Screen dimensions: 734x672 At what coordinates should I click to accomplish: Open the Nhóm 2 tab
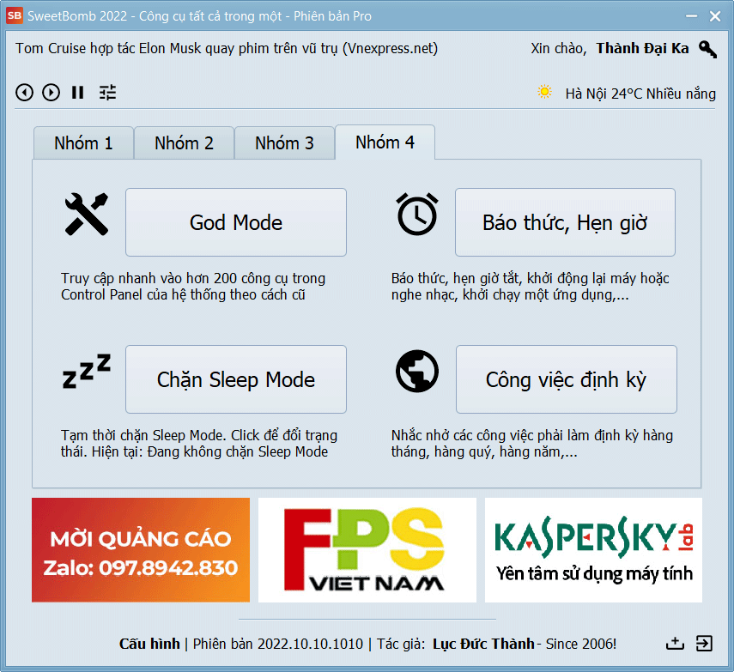(184, 143)
